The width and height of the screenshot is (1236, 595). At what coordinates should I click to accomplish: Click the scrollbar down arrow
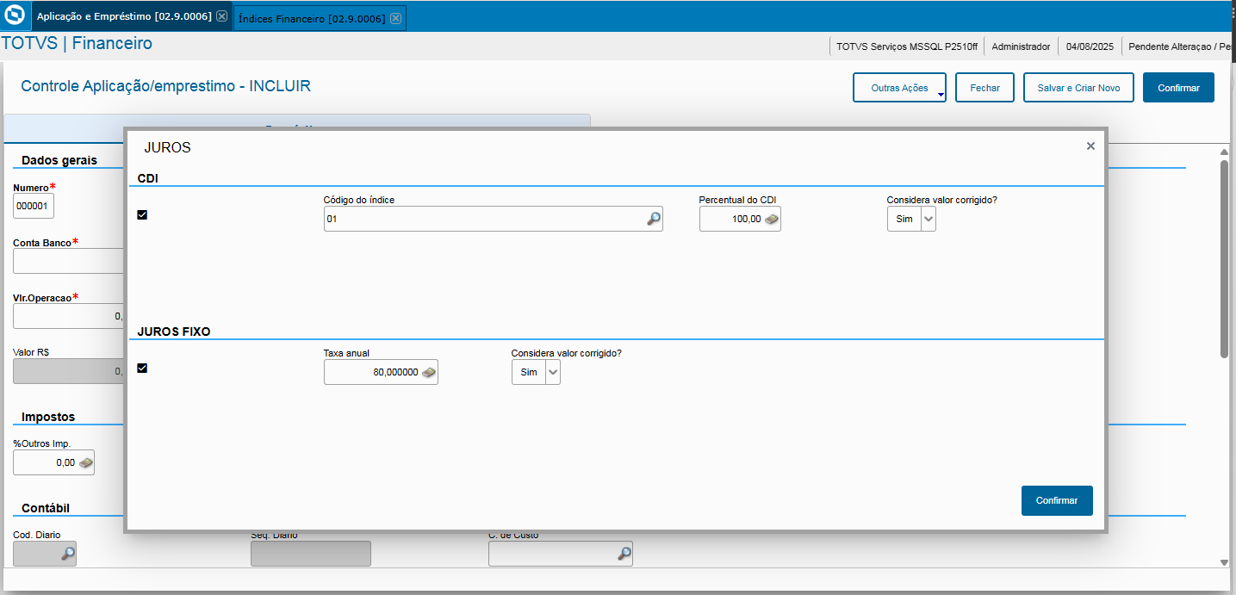point(1224,562)
